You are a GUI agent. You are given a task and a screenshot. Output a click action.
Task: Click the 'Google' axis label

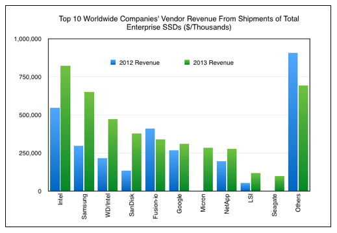[179, 204]
